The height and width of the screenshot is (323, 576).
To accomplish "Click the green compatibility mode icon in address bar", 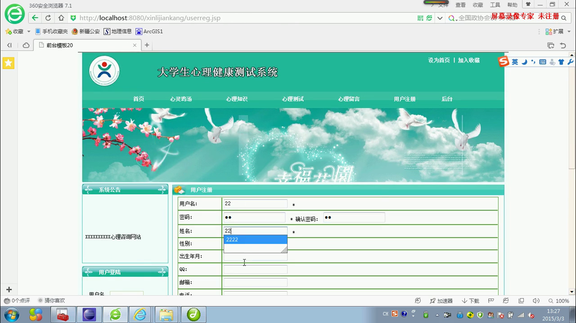I will (x=429, y=18).
